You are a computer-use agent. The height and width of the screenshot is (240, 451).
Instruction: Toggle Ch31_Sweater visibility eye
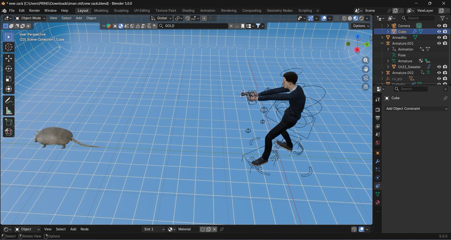439,67
